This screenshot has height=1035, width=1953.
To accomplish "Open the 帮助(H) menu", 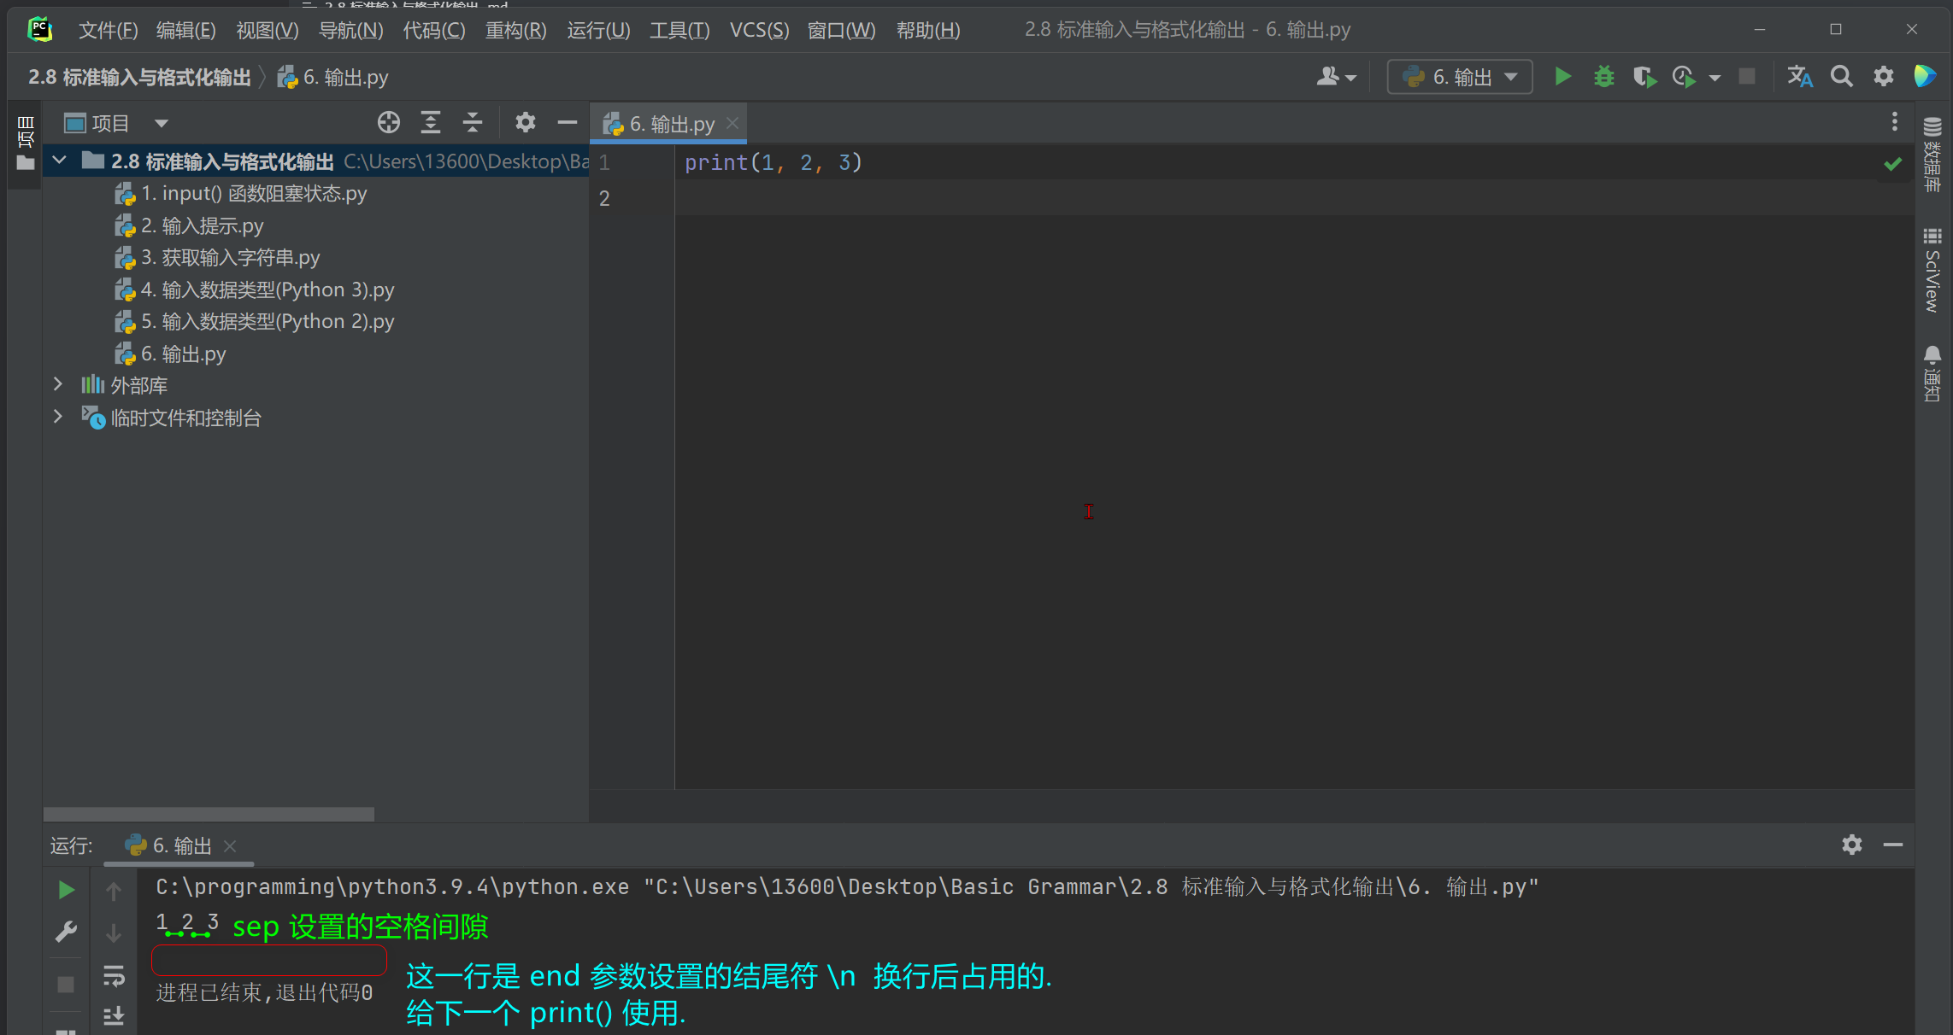I will pyautogui.click(x=928, y=31).
